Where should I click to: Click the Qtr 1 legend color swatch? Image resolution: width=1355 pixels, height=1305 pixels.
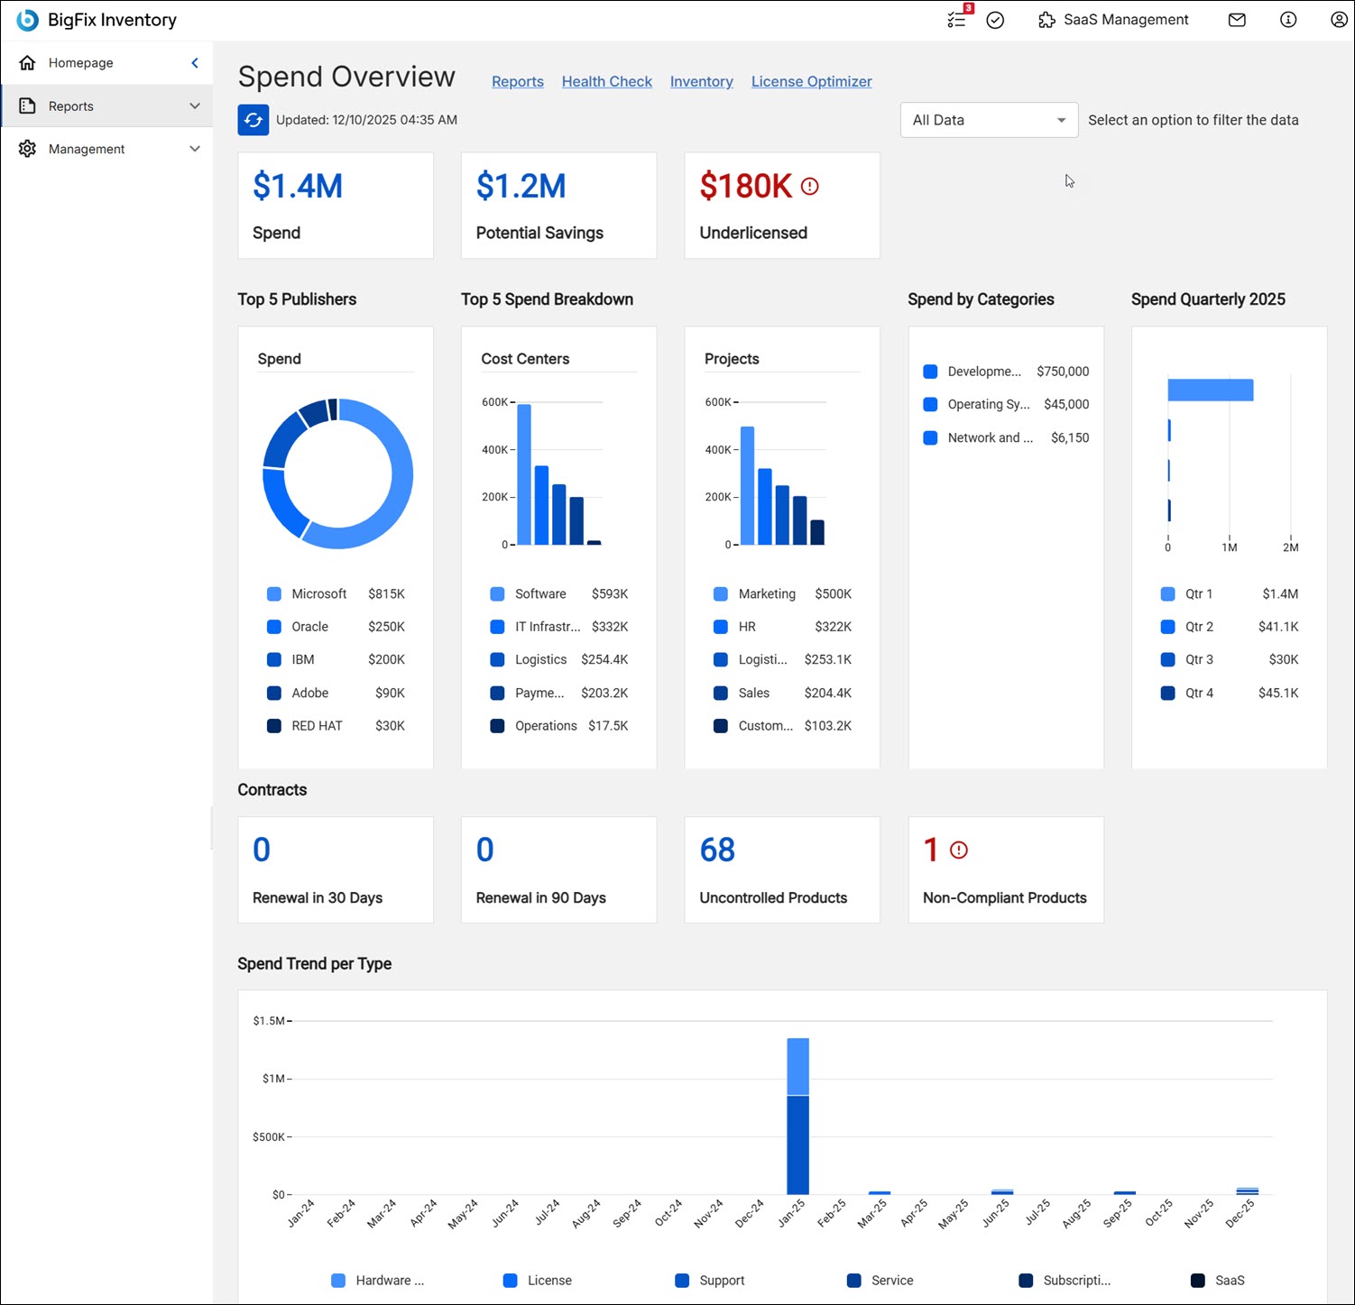(1167, 593)
